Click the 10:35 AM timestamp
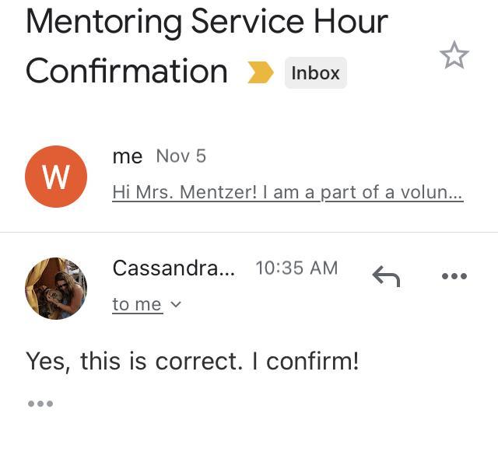The width and height of the screenshot is (498, 466). [296, 268]
